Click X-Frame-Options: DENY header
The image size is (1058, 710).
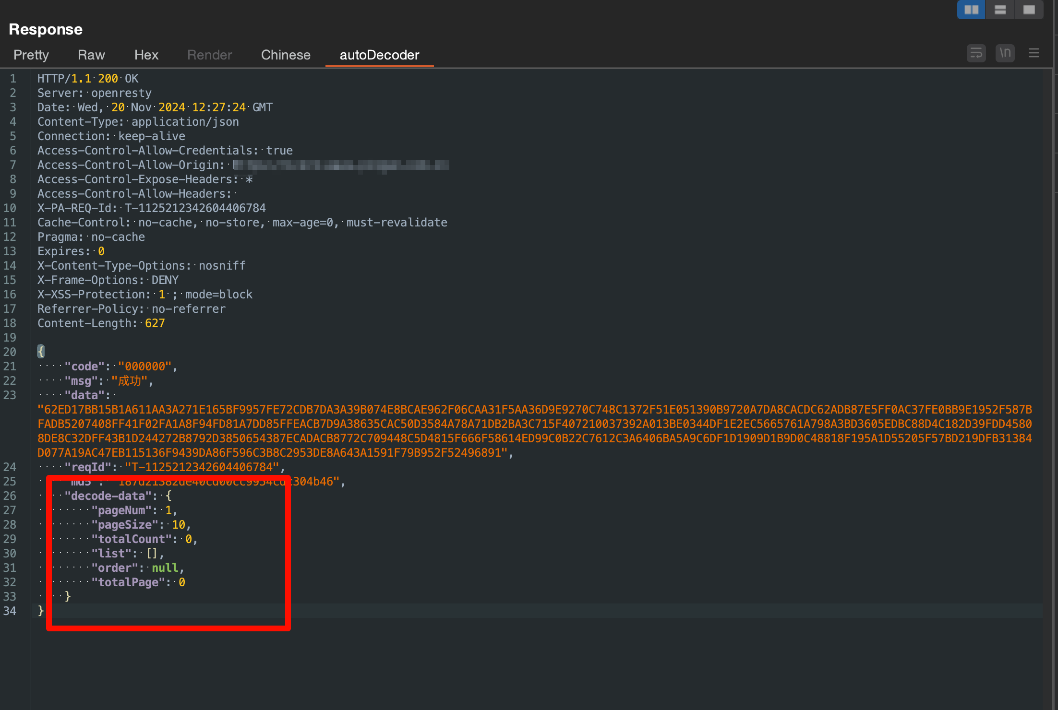pyautogui.click(x=108, y=280)
